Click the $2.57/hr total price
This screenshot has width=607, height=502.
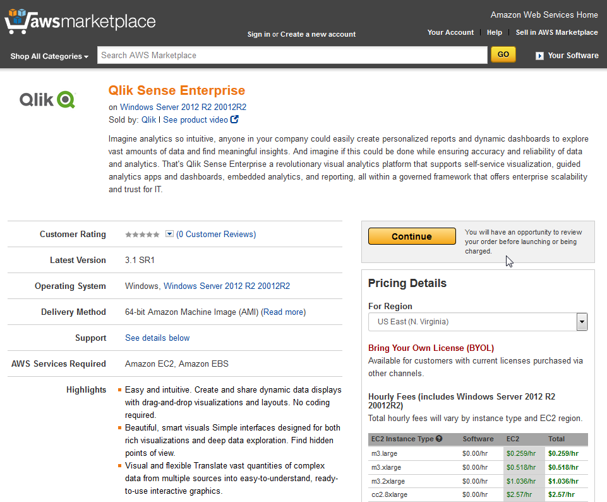pyautogui.click(x=562, y=494)
